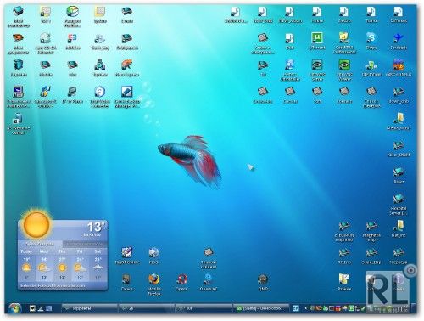The height and width of the screenshot is (321, 424).
Task: Open the µTorrent desktop shortcut
Action: pos(317,41)
